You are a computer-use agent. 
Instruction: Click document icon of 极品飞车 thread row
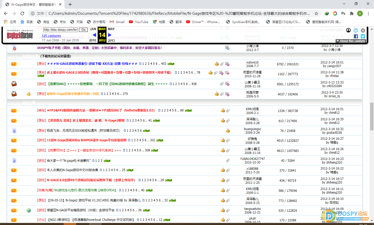(x=14, y=131)
